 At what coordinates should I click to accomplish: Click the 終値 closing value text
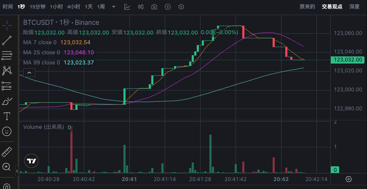pyautogui.click(x=183, y=32)
